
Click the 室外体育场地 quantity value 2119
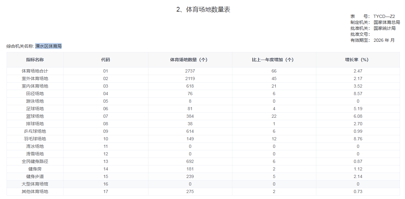pos(190,78)
